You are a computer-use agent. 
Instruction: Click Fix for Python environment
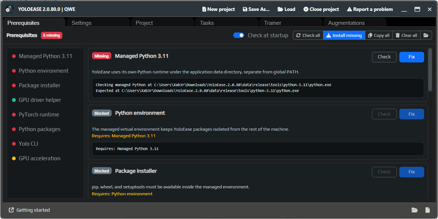pos(412,114)
